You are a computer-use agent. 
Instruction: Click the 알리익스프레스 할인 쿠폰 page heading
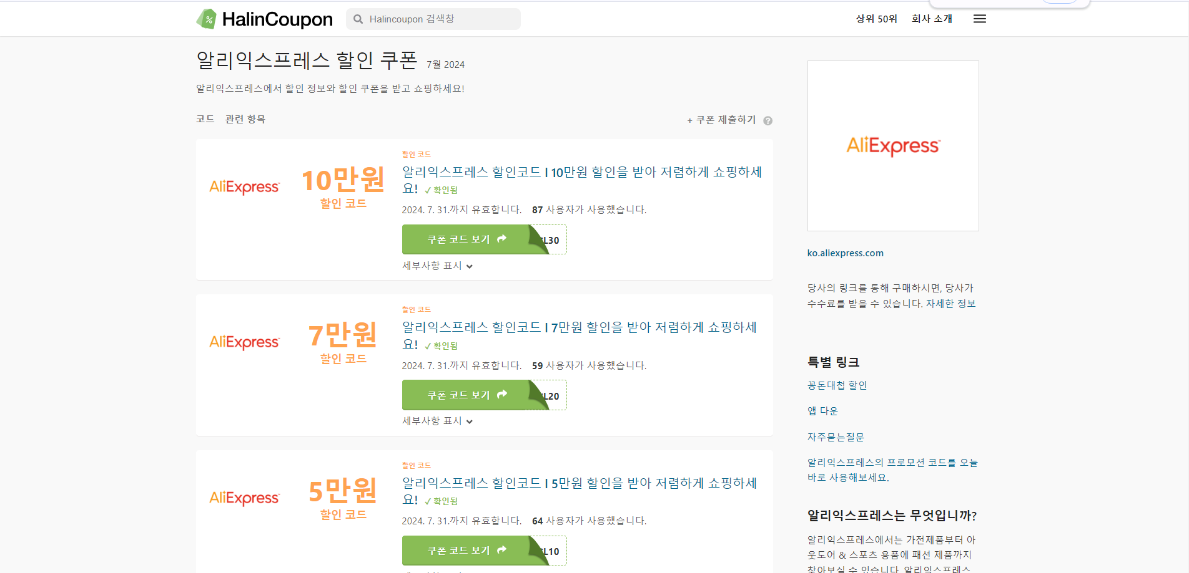click(307, 60)
